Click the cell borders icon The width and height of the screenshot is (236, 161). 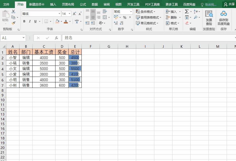click(46, 21)
